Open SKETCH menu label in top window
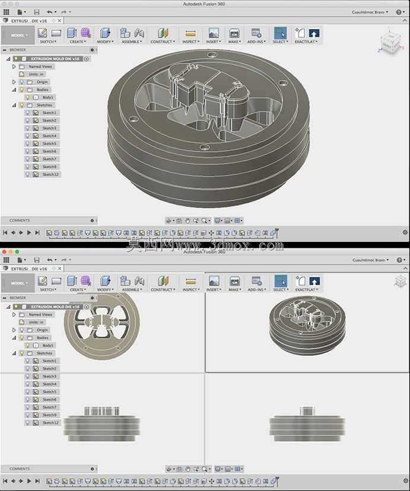This screenshot has height=491, width=410. click(48, 42)
